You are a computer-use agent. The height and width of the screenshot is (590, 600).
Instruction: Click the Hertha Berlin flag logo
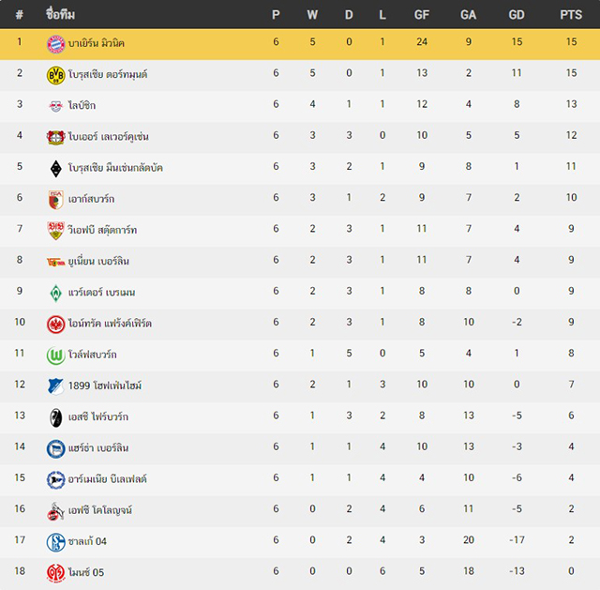(56, 448)
